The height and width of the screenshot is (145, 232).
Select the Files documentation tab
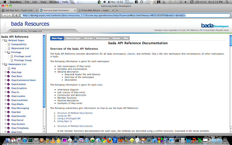click(126, 38)
